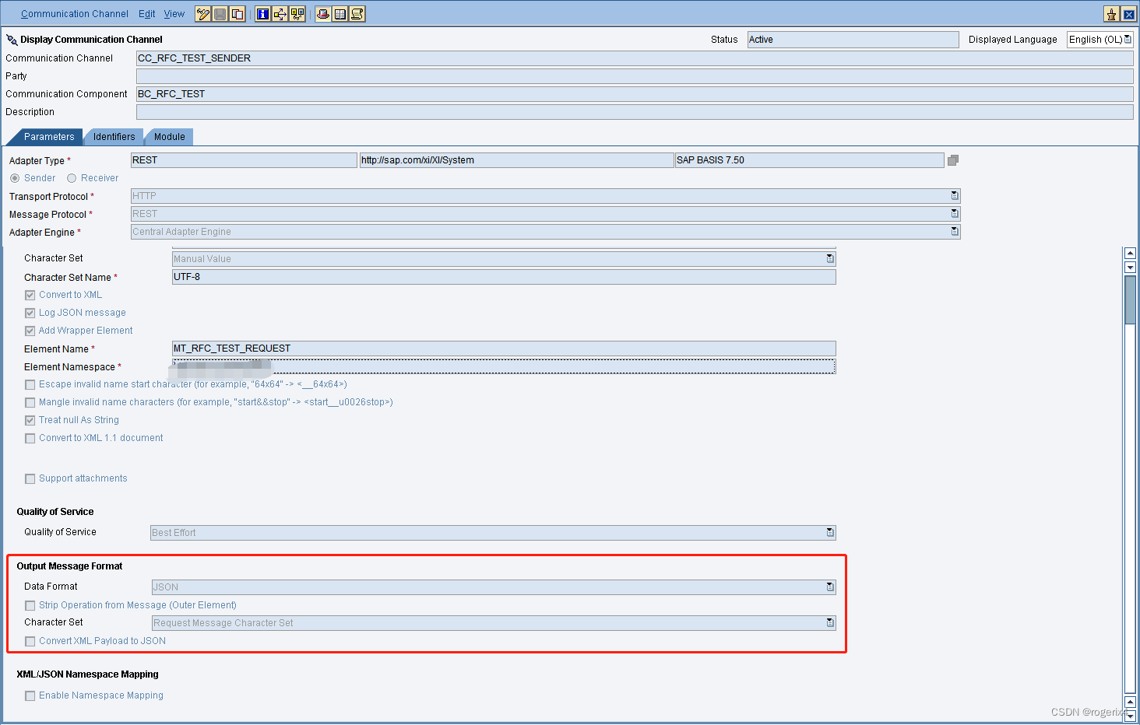Click the Adapter Type value help button
This screenshot has width=1140, height=725.
click(952, 159)
